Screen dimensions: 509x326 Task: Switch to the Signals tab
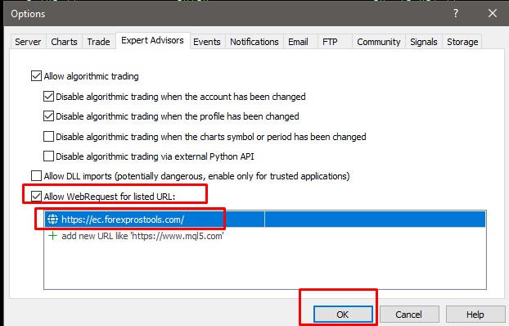point(424,42)
